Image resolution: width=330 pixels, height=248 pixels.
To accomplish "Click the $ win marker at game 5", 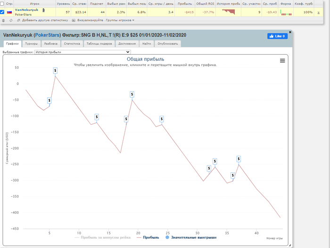I will (49, 100).
